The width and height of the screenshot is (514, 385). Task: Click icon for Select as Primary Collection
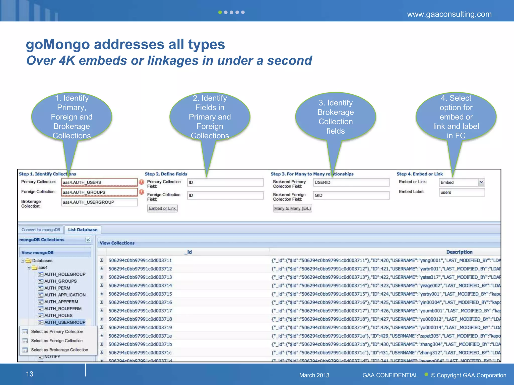tap(25, 332)
